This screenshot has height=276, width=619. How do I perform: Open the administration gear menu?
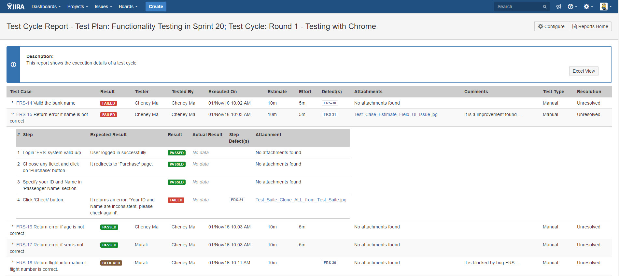tap(588, 7)
